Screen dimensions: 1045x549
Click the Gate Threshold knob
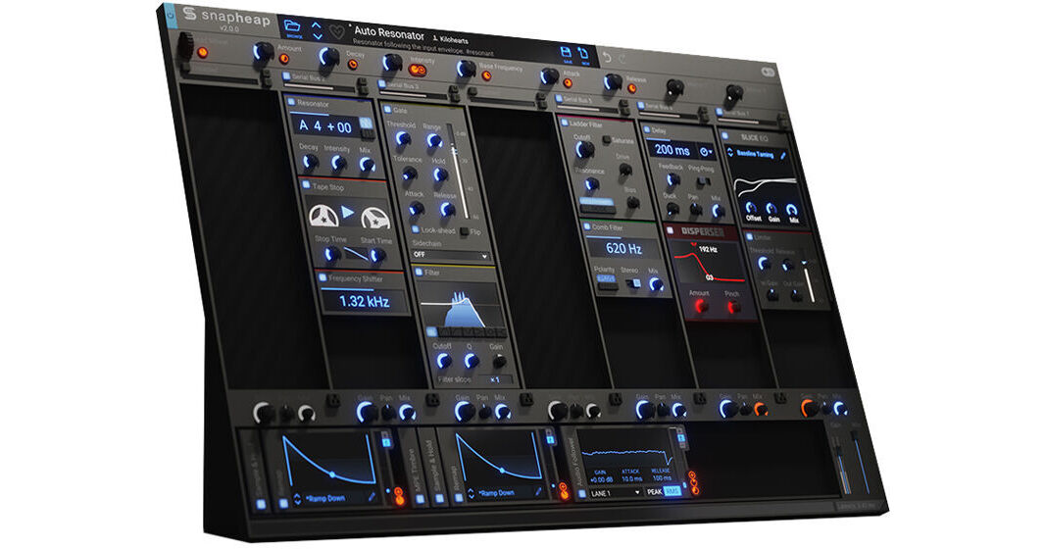tap(402, 138)
